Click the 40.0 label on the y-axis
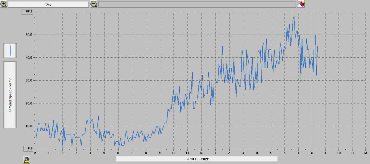Image resolution: width=370 pixels, height=164 pixels. click(x=29, y=57)
